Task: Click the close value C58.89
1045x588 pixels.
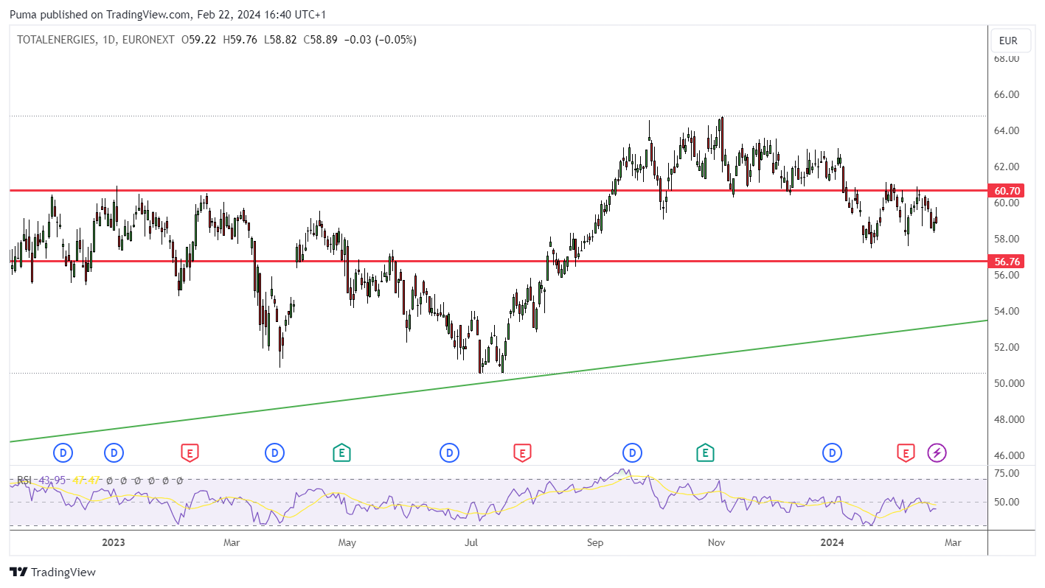Action: pos(320,40)
